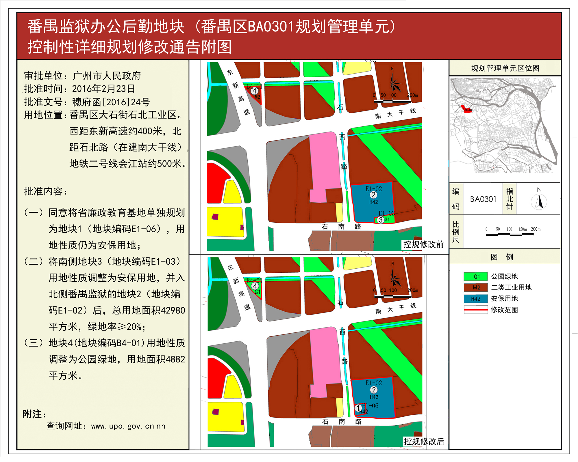Click the G1 green legend swatch
578x462 pixels.
coord(476,276)
